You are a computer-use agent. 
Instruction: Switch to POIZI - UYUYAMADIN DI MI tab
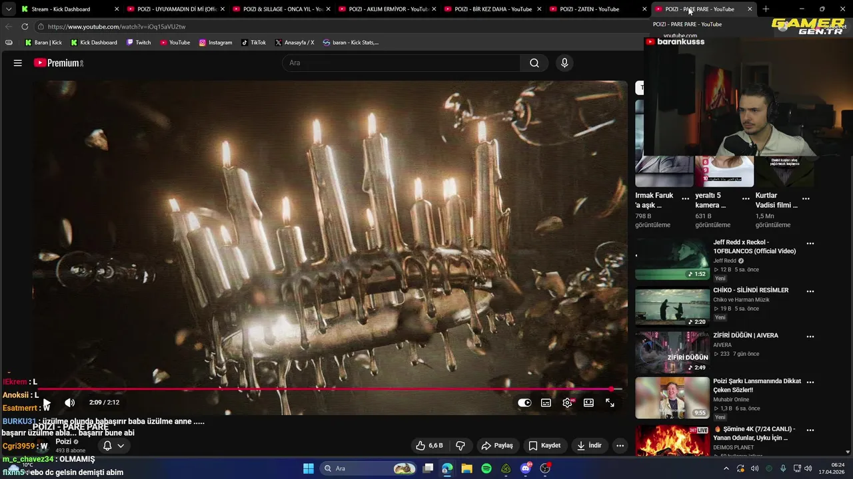click(x=177, y=9)
